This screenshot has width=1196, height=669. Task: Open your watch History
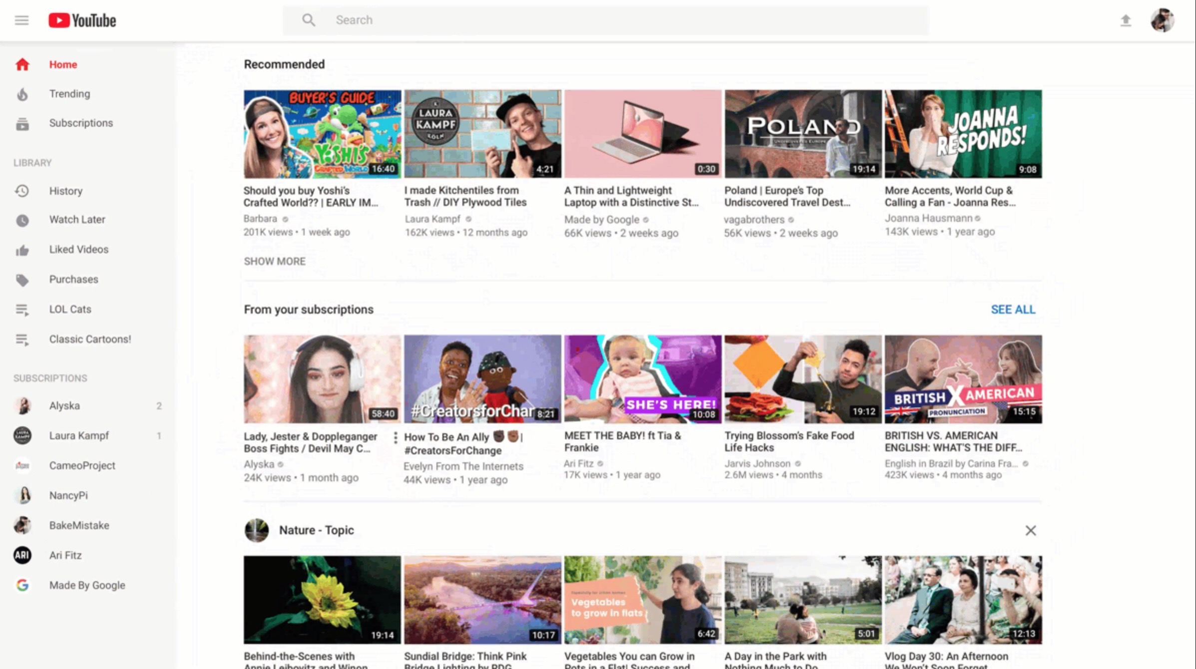pos(66,191)
